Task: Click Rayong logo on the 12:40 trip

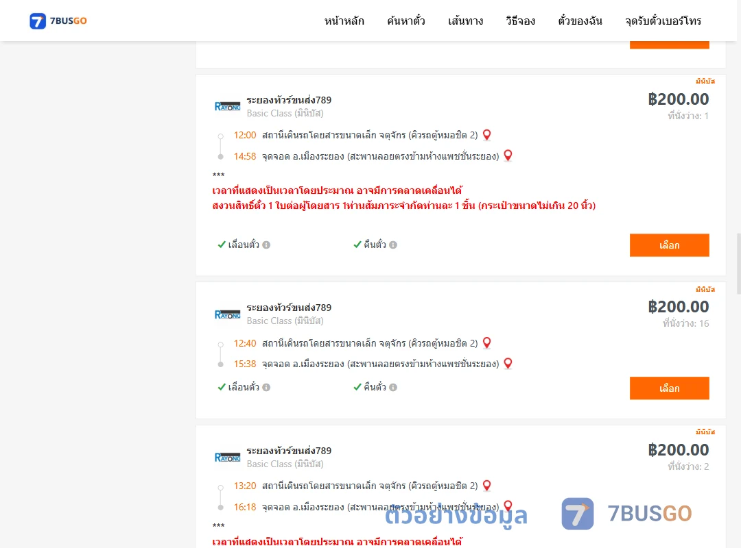Action: point(227,314)
